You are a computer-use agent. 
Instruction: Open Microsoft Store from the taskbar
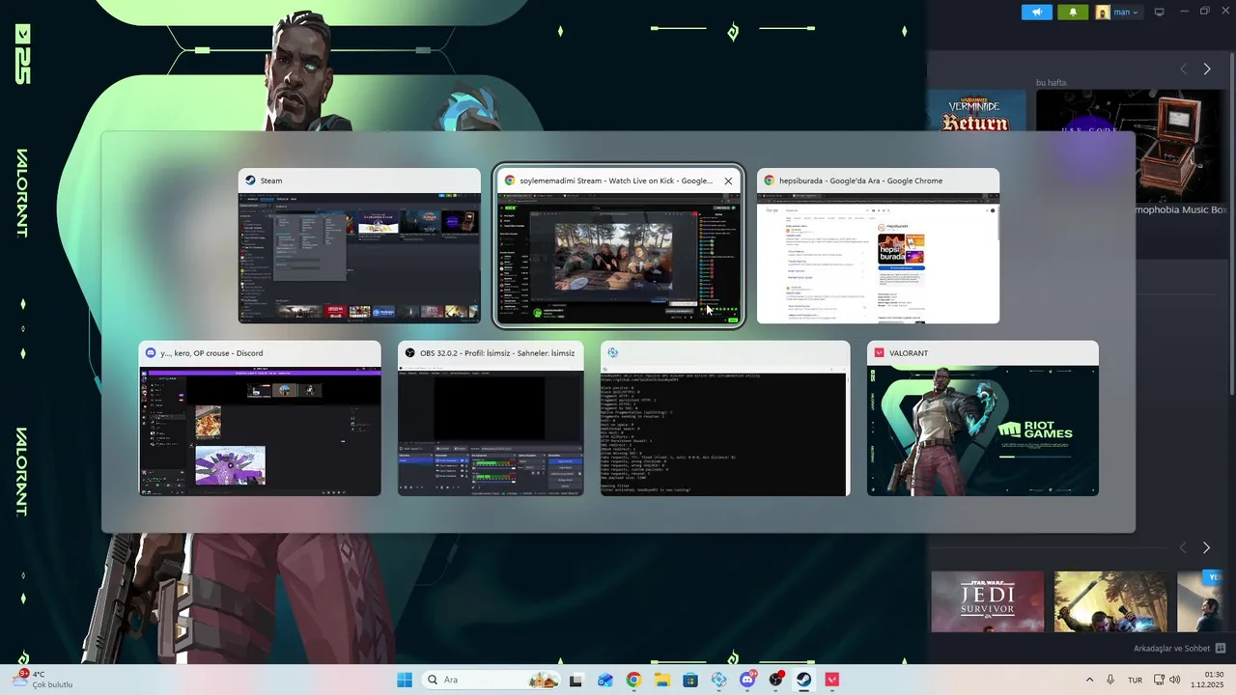point(690,680)
